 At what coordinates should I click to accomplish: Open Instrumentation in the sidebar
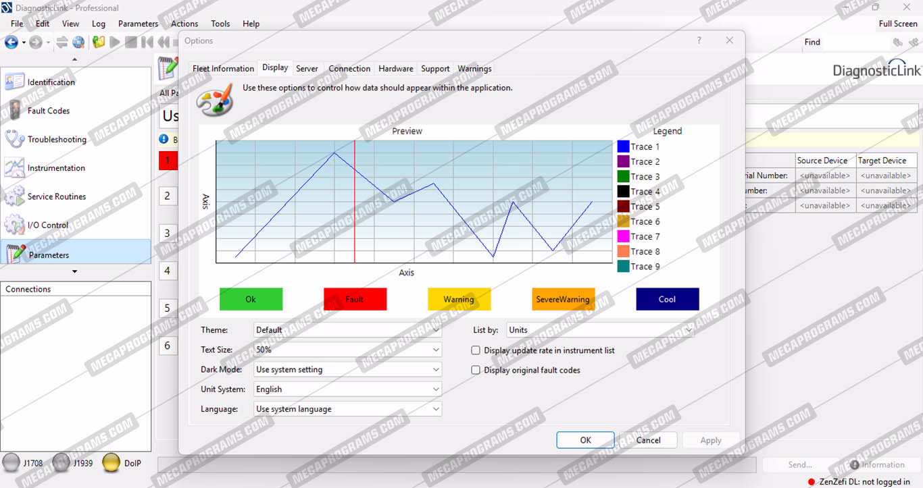(56, 168)
